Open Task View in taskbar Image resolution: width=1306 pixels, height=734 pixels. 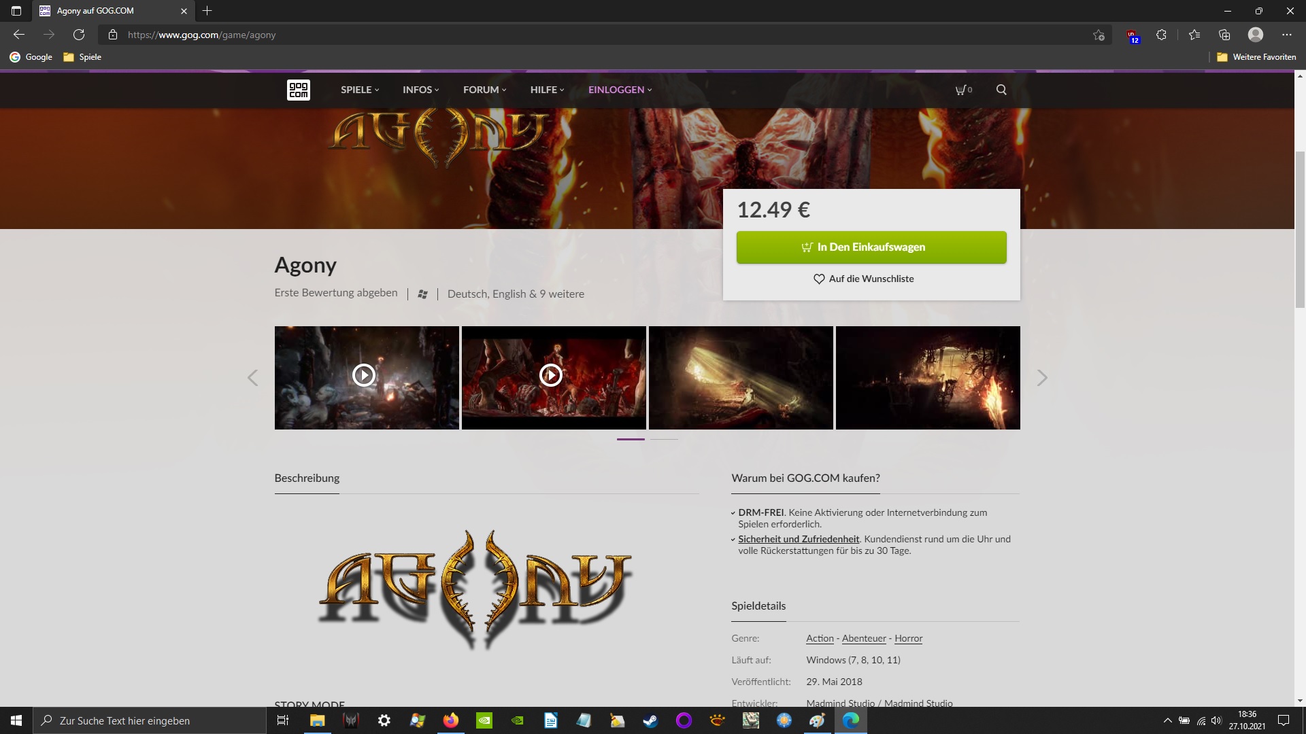(283, 720)
